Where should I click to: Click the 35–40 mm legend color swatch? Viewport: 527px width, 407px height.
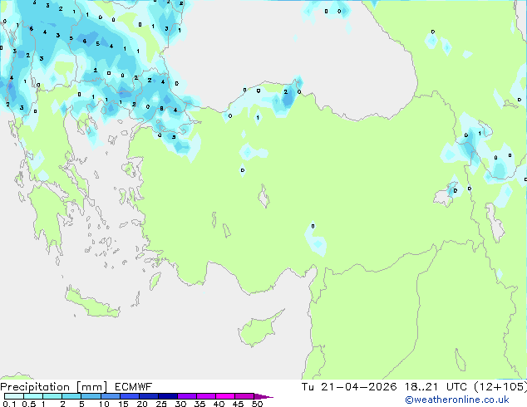tap(206, 396)
